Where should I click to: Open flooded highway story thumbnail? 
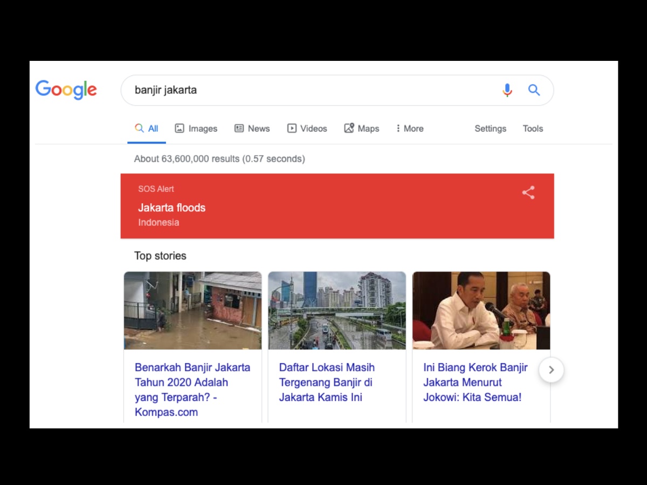coord(337,310)
